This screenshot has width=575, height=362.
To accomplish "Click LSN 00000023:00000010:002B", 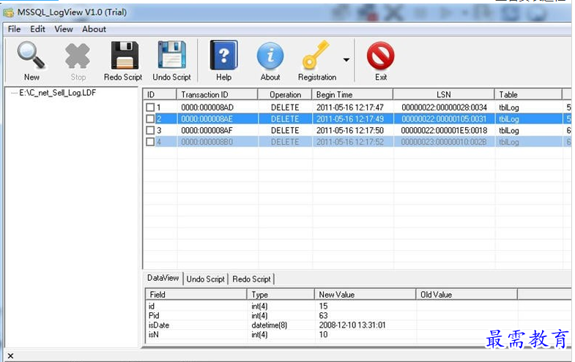I will click(x=444, y=142).
